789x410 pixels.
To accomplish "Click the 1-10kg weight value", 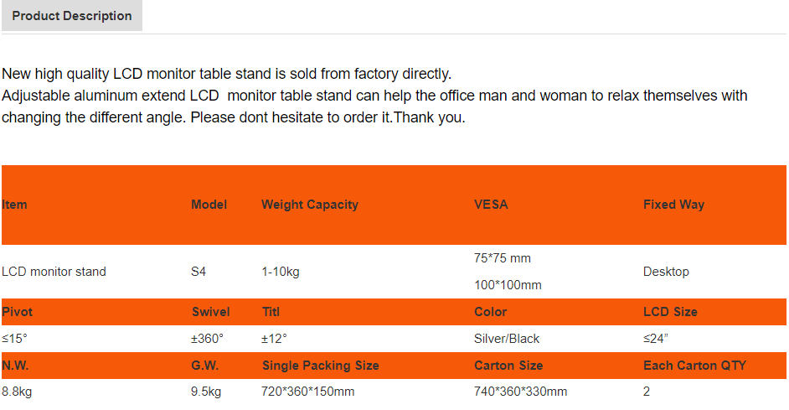I will 281,272.
